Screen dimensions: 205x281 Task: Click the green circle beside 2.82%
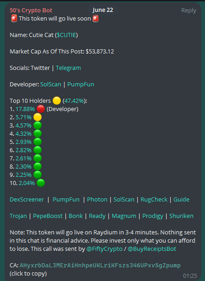pos(38,150)
